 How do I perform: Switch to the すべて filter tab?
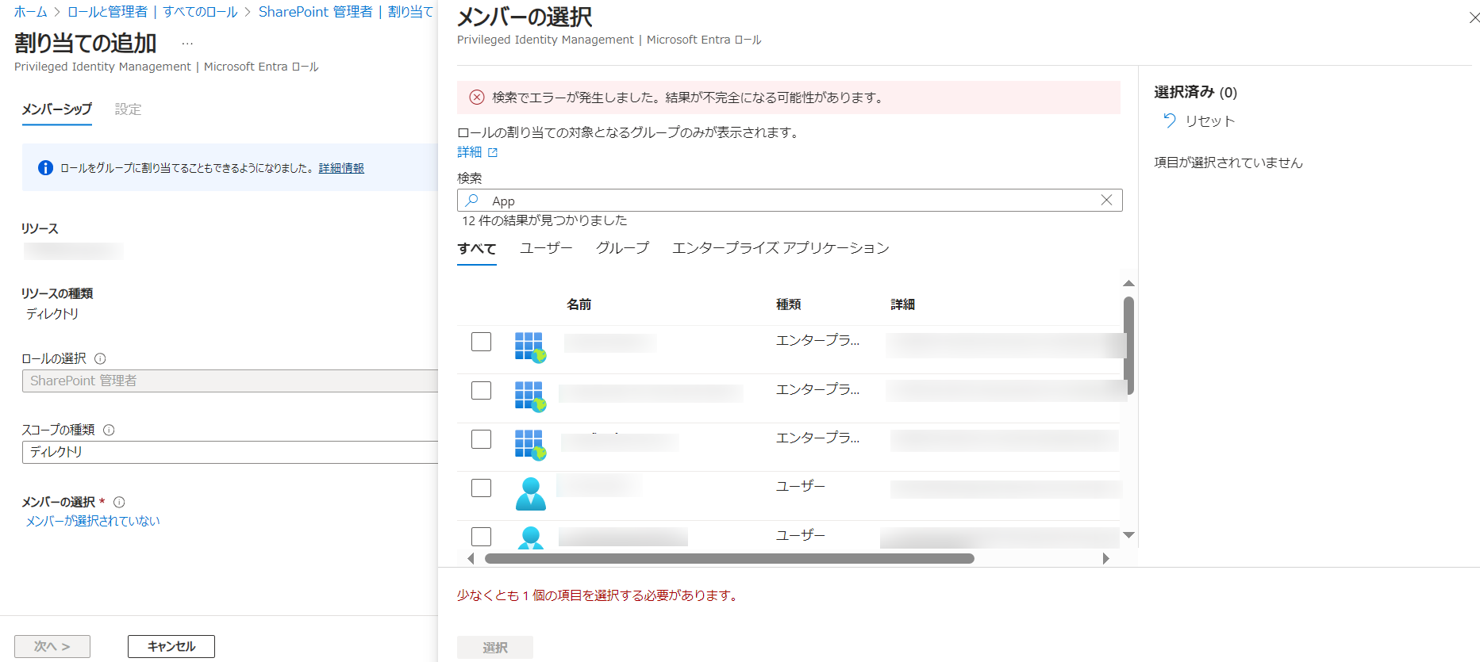pyautogui.click(x=477, y=249)
